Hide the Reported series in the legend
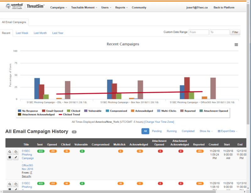Viewport: 251px width, 193px height. coord(188,111)
